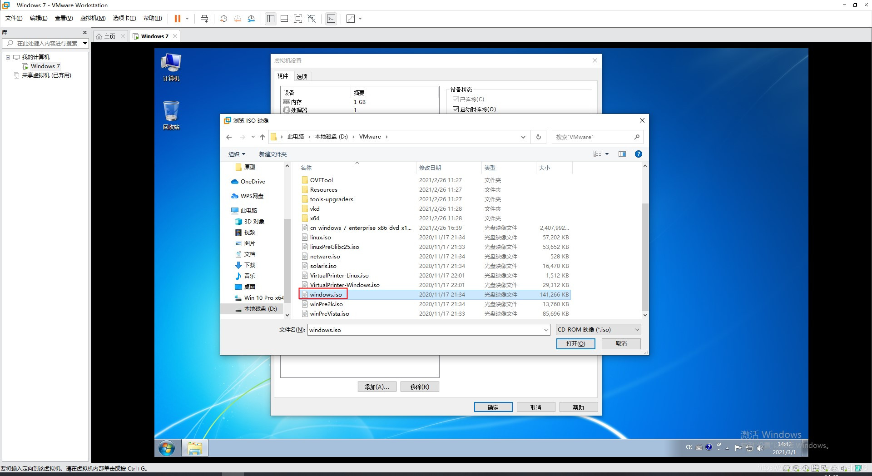Screen dimensions: 872x476
Task: Open the stretch display dropdown arrow
Action: tap(360, 19)
